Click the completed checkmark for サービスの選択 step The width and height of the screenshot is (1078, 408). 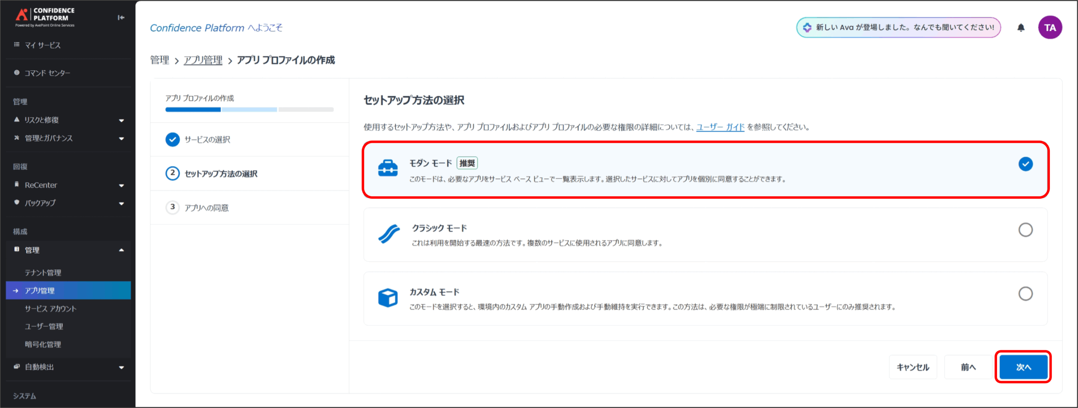(173, 139)
